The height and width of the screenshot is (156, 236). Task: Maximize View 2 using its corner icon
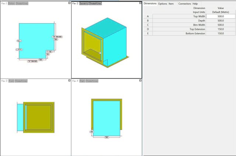pyautogui.click(x=140, y=3)
